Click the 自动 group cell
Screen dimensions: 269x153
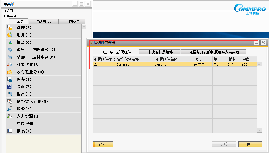(x=220, y=64)
